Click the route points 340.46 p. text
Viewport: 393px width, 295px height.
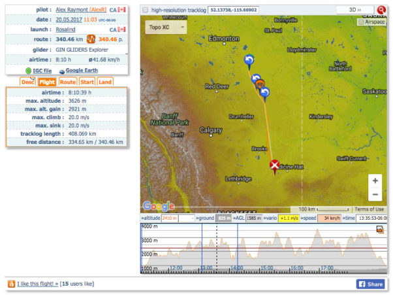[110, 39]
